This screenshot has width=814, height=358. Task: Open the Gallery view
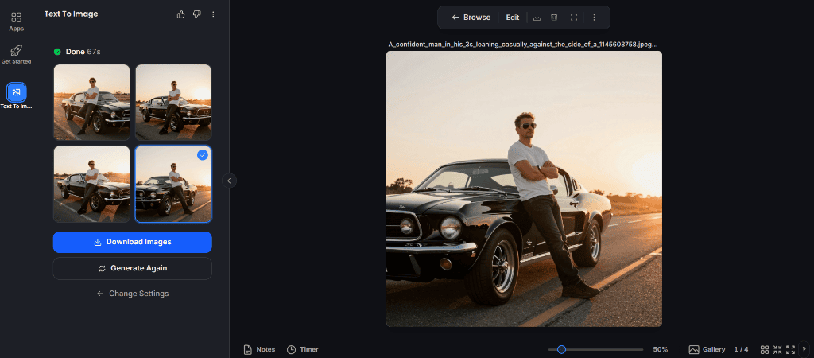click(707, 349)
